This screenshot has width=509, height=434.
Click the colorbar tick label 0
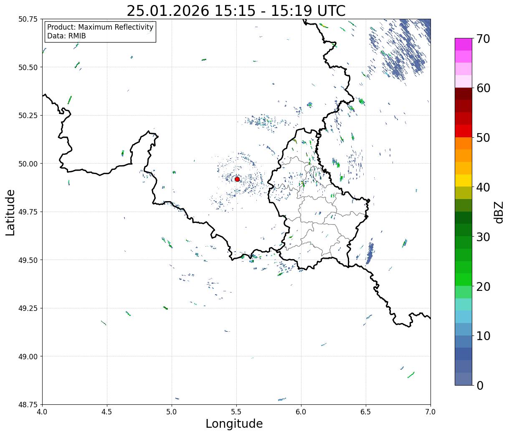pos(480,386)
